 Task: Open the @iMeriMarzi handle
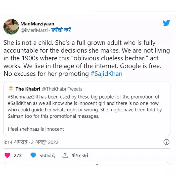point(34,30)
